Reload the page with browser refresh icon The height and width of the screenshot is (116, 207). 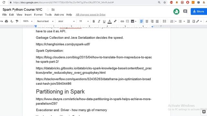pos(4,2)
